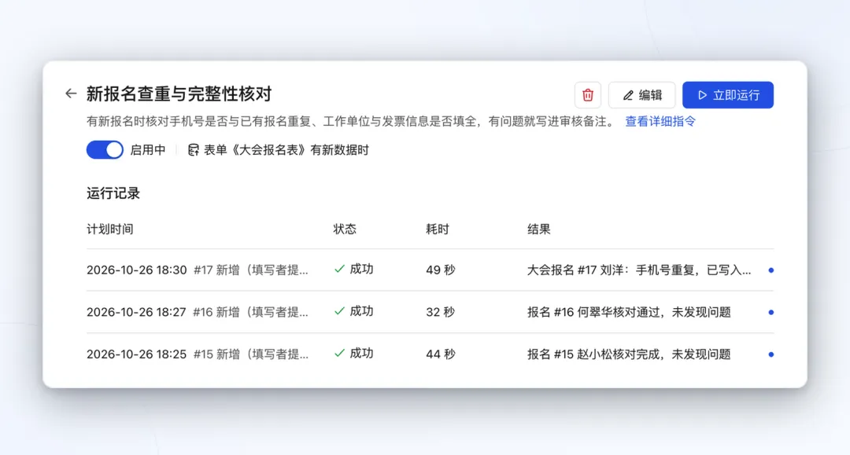Click 成功 status in the #15 row
Viewport: 850px width, 455px height.
coord(361,354)
